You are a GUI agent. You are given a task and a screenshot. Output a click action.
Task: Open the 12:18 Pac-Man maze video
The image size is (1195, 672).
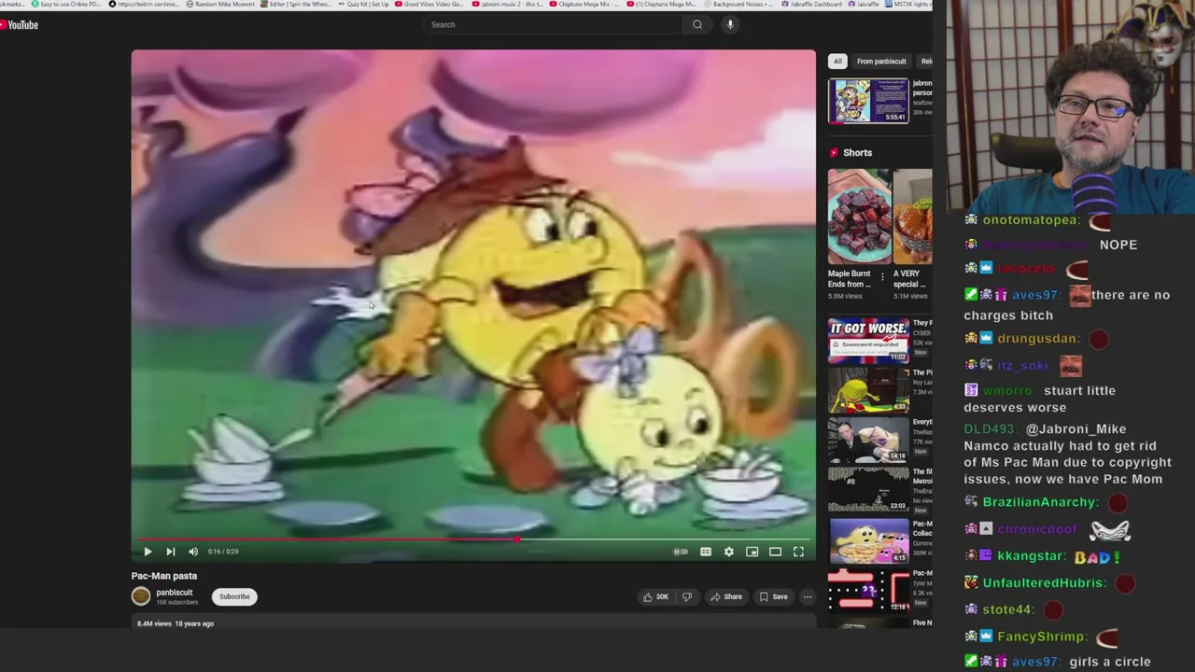868,590
